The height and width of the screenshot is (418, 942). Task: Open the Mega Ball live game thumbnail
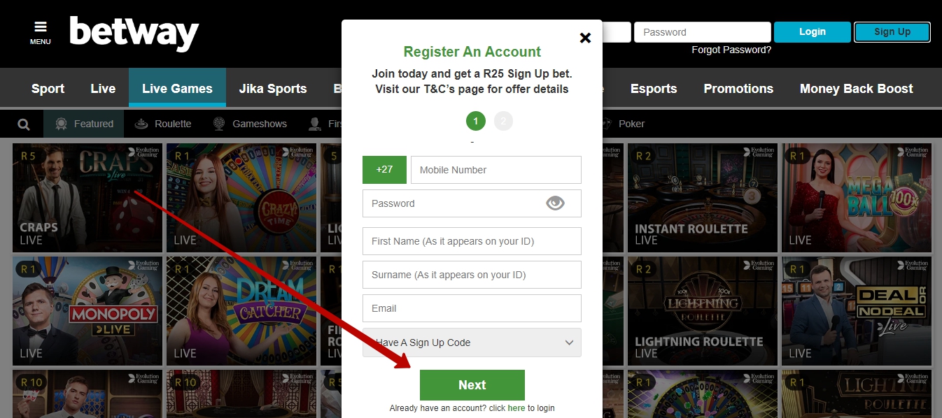[x=857, y=198]
